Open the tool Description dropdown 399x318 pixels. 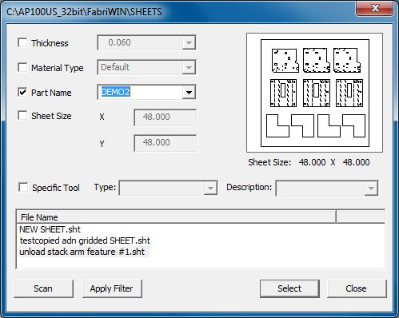coord(371,189)
